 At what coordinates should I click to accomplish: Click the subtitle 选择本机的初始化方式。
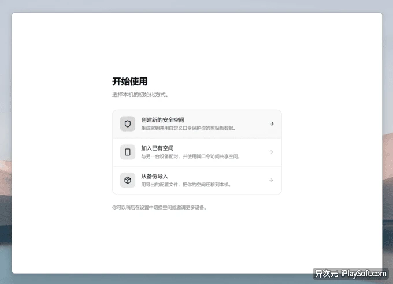click(140, 95)
